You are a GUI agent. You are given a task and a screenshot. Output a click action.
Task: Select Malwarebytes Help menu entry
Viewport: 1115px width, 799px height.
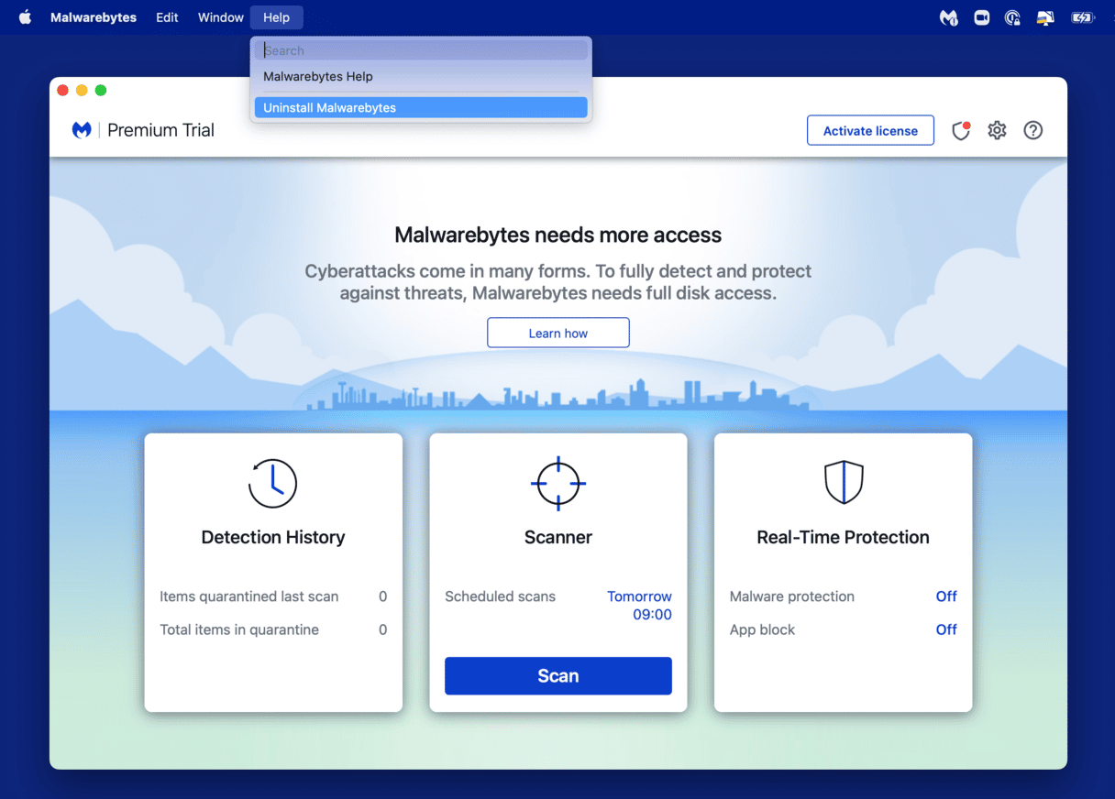tap(421, 77)
